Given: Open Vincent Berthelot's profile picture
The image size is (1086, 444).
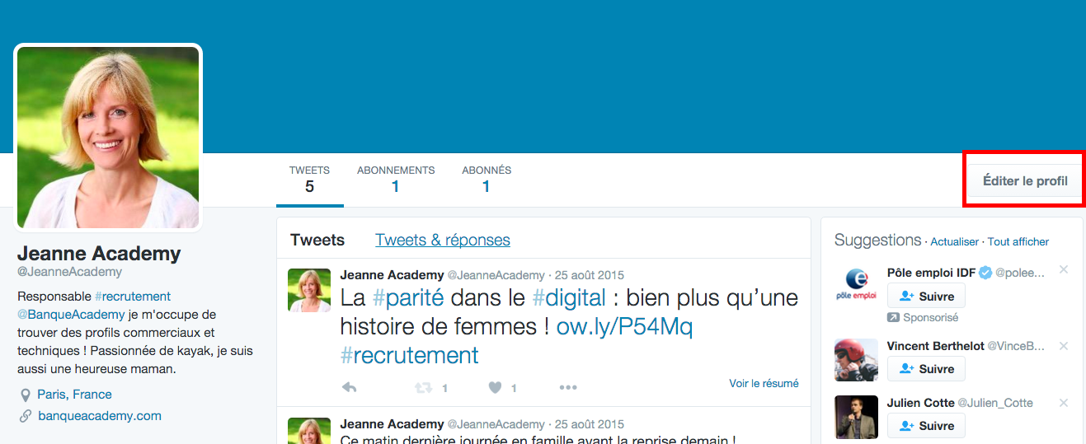Looking at the screenshot, I should [856, 360].
